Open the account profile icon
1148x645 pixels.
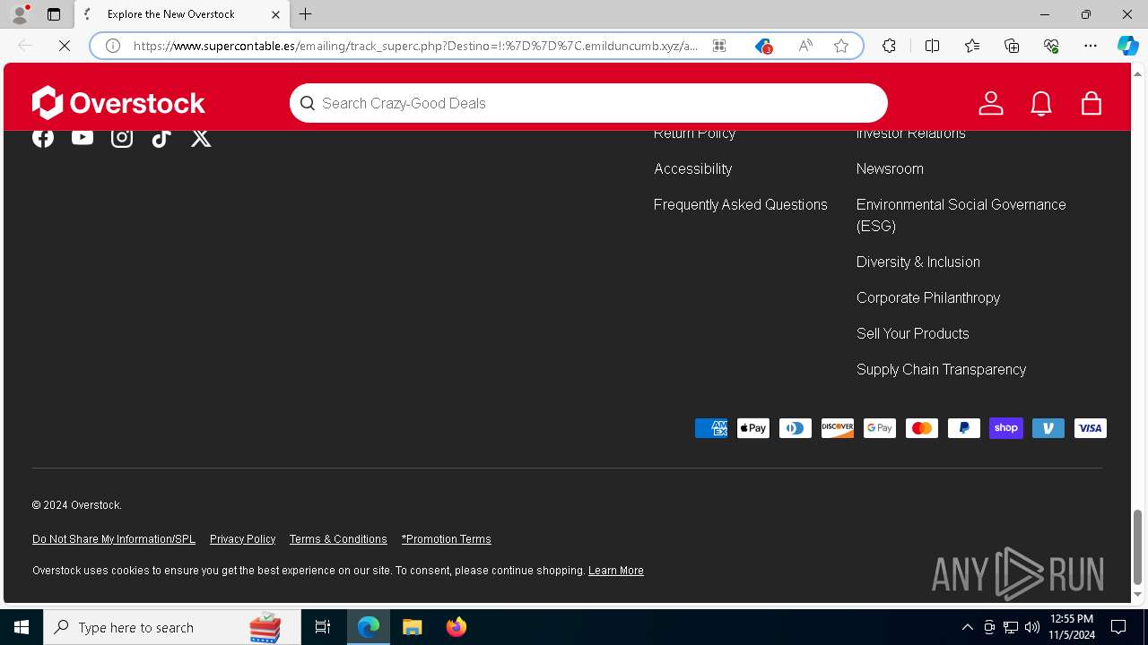(x=991, y=103)
